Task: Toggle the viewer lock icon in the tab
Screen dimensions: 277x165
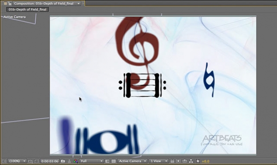Action: (x=9, y=4)
